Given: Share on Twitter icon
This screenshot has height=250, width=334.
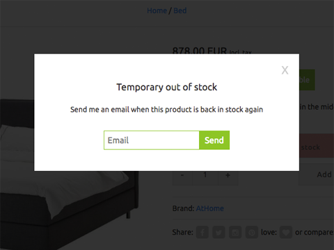Looking at the screenshot, I should pos(218,232).
